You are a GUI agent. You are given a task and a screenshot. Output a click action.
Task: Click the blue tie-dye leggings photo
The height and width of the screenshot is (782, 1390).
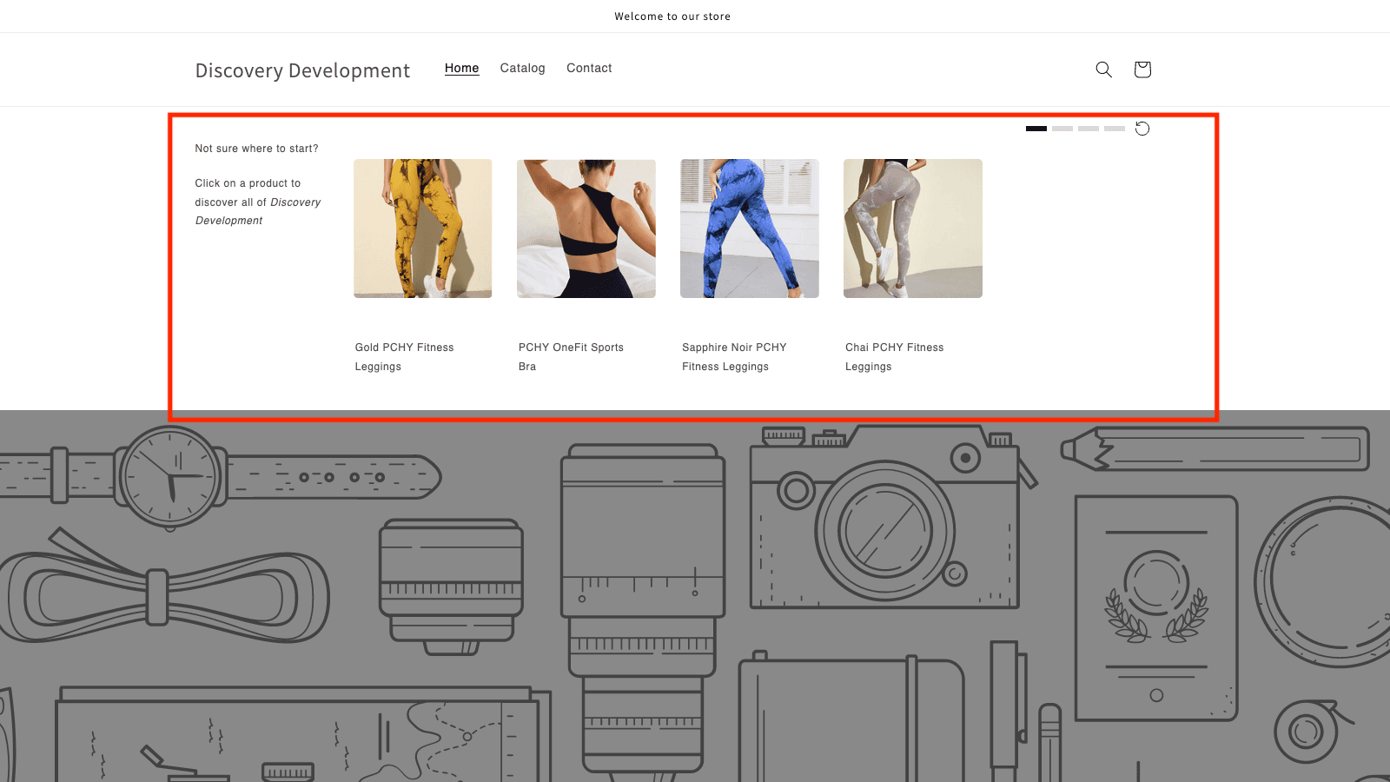coord(749,228)
